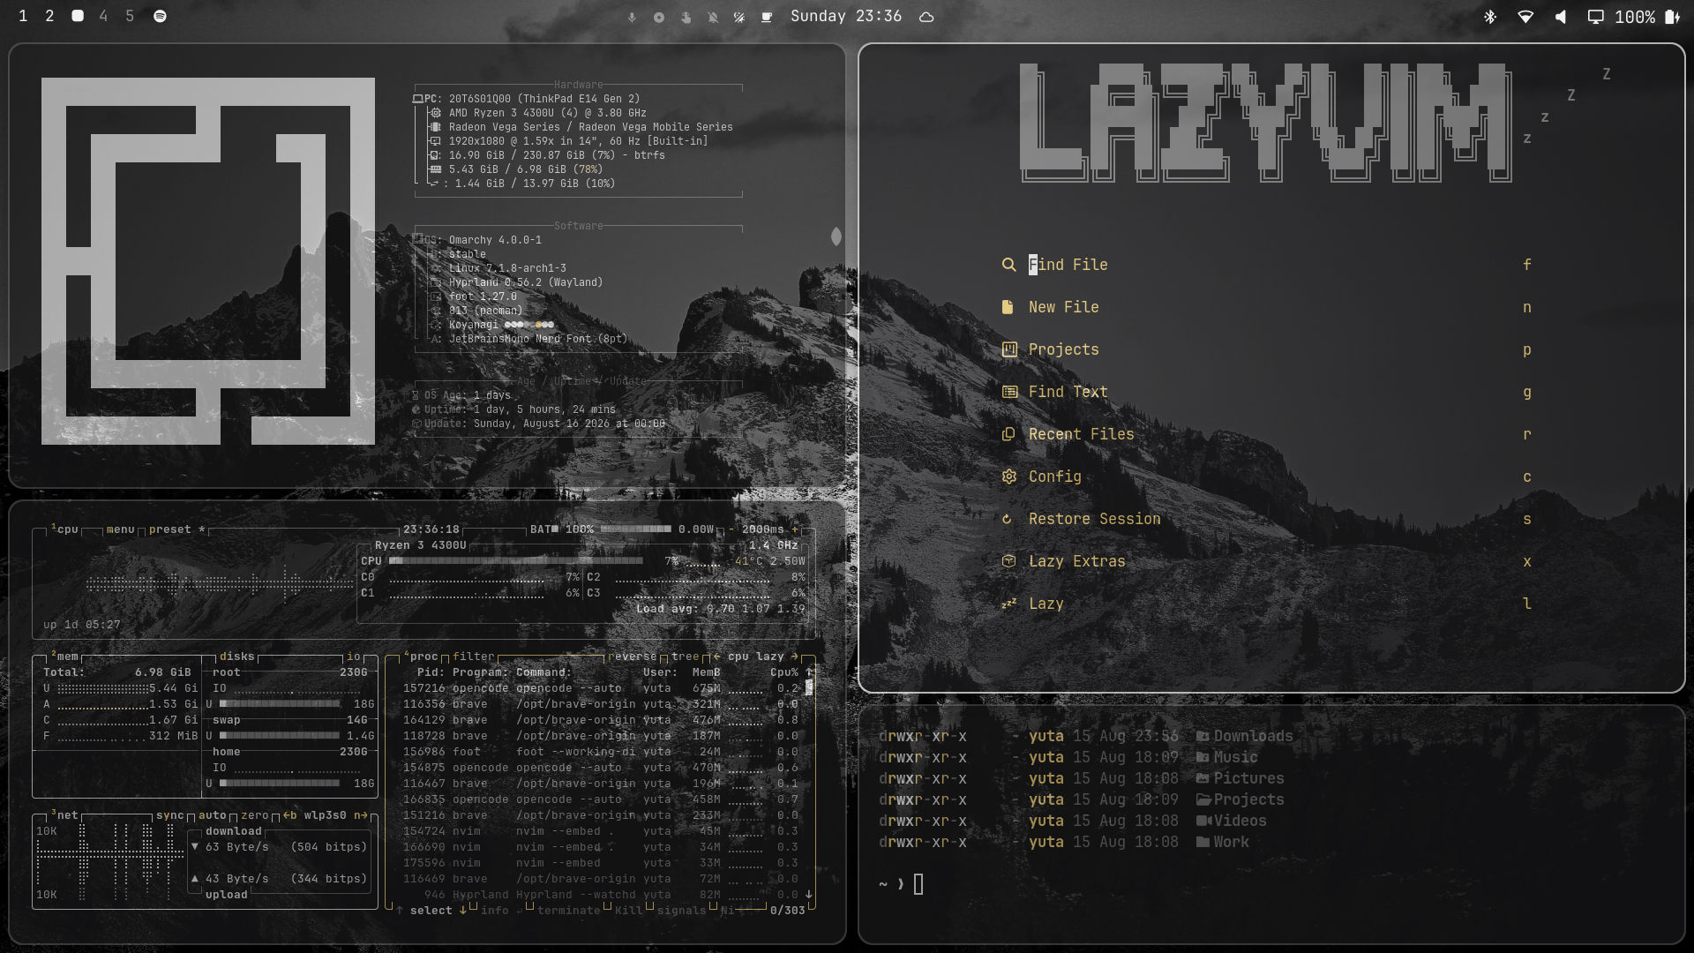Viewport: 1694px width, 953px height.
Task: Click the zzz icon beside Lazy
Action: (1008, 604)
